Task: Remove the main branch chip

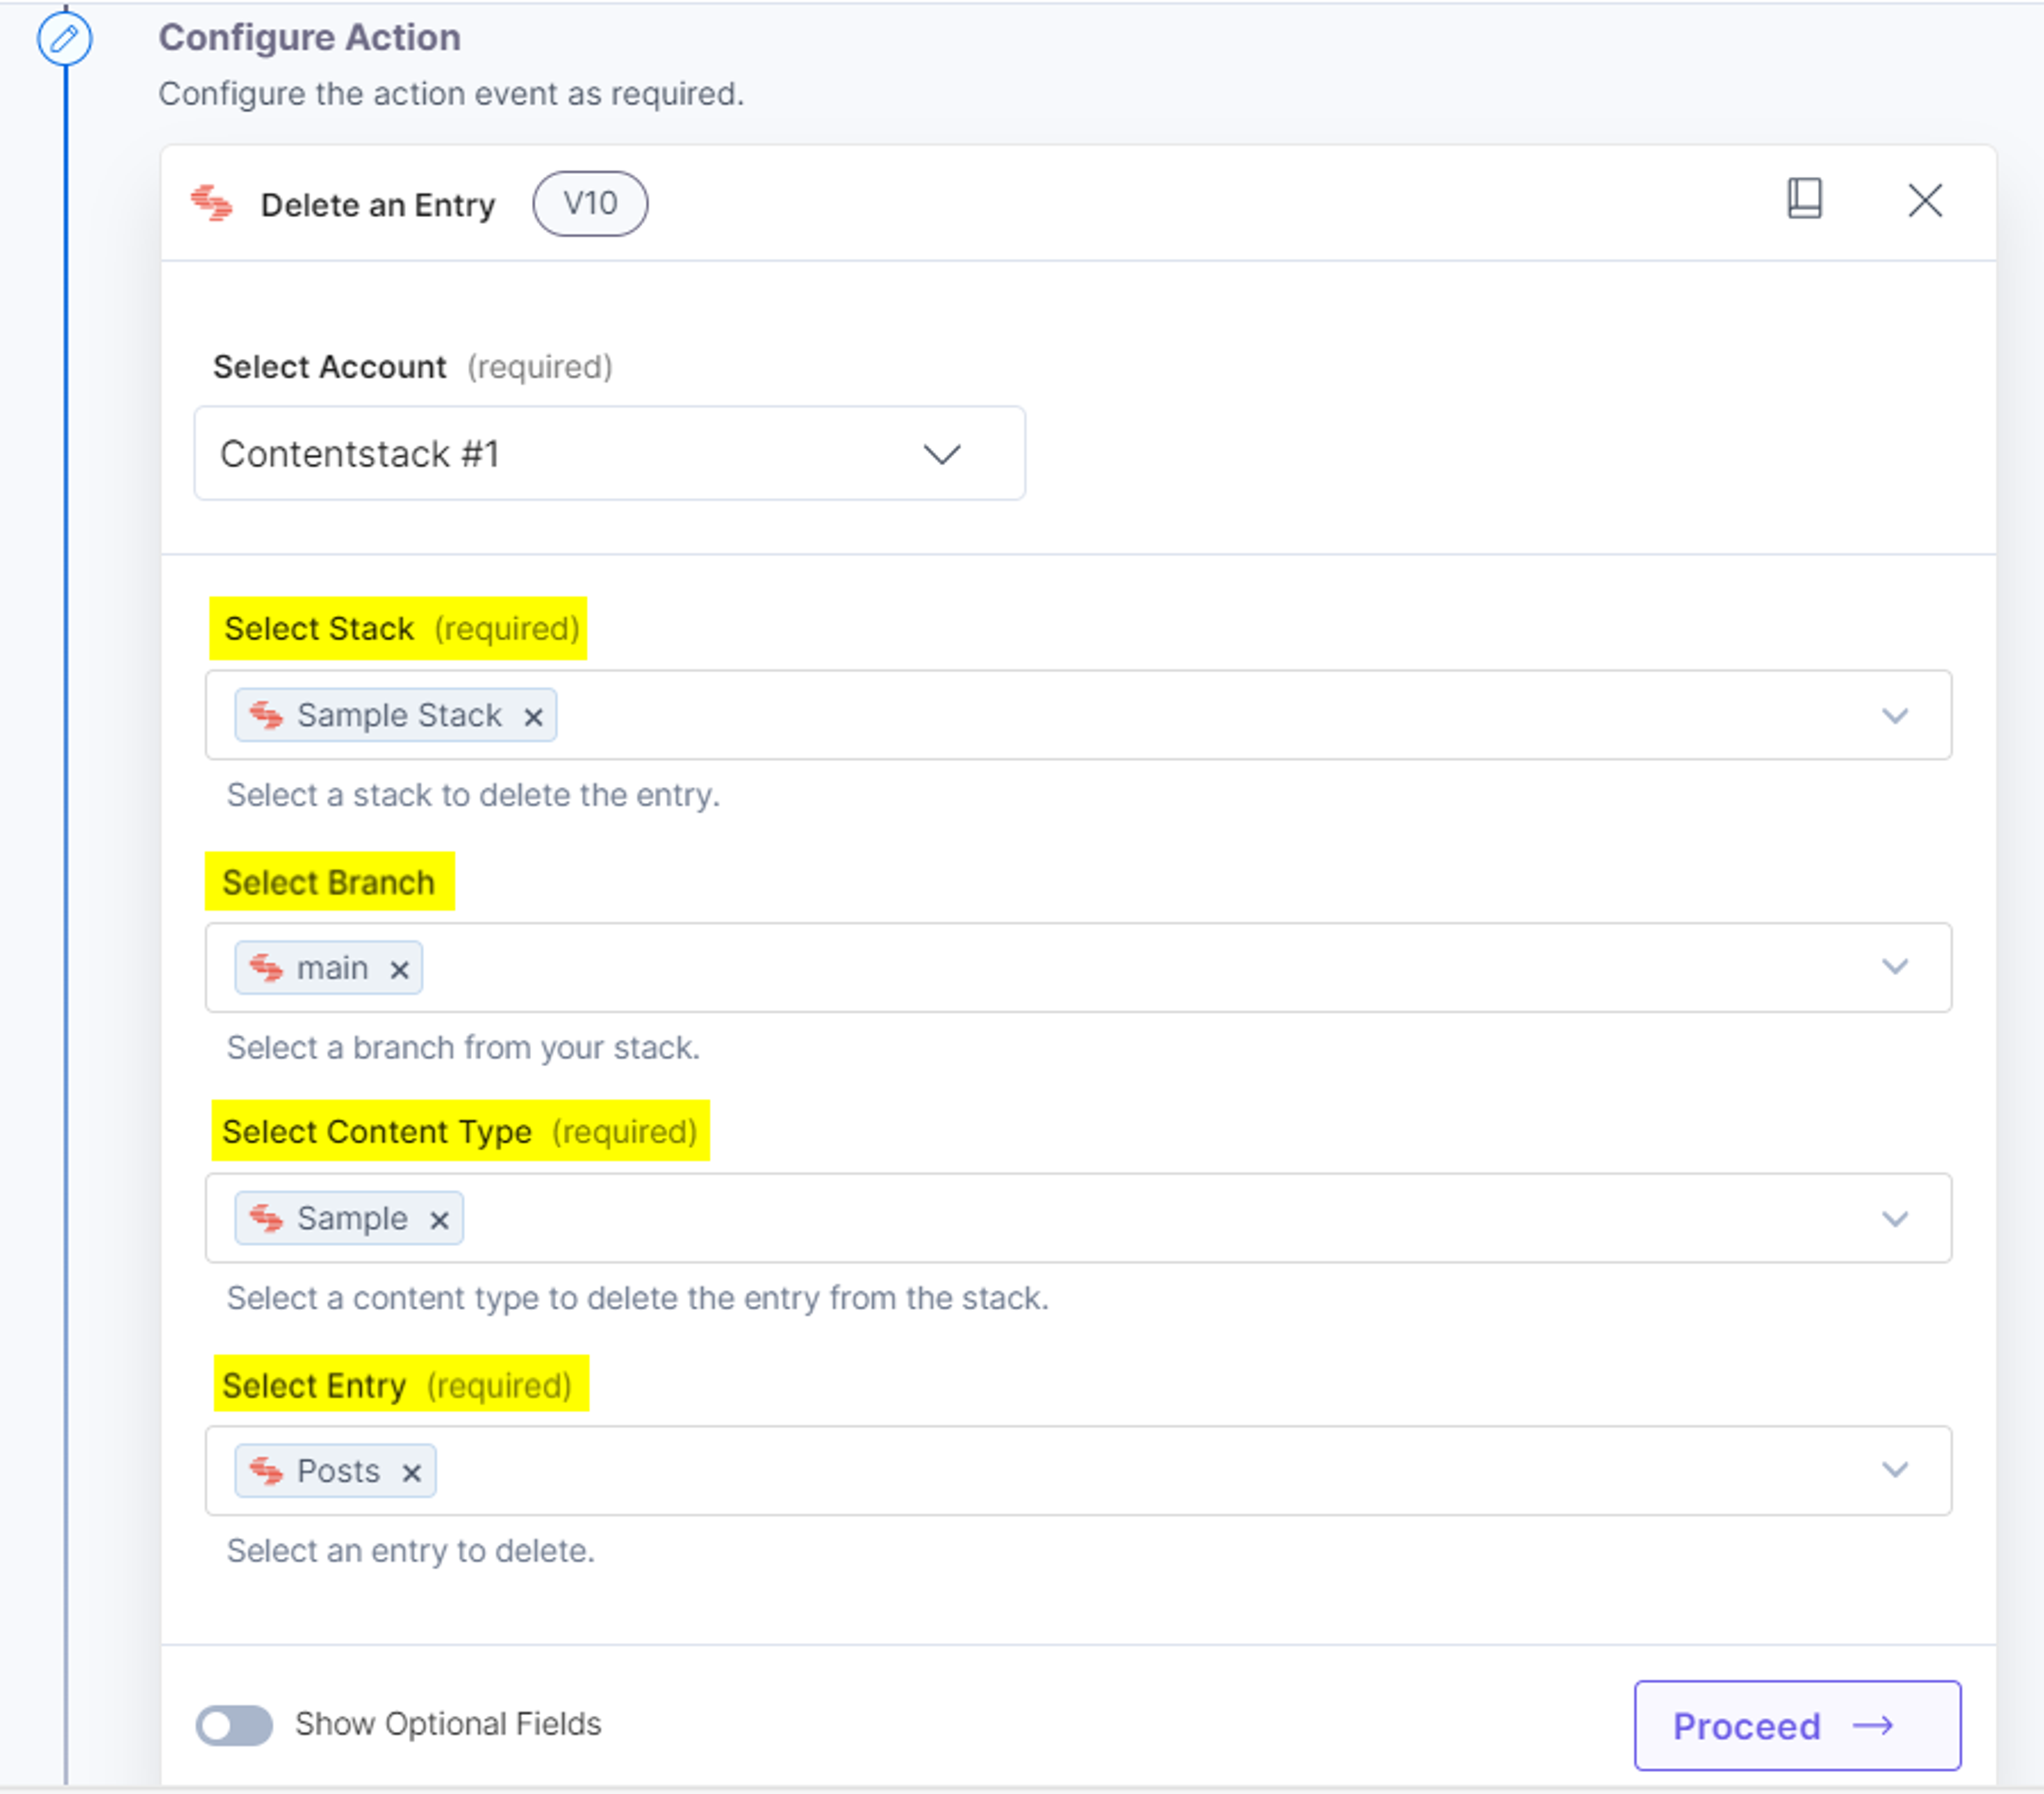Action: 399,969
